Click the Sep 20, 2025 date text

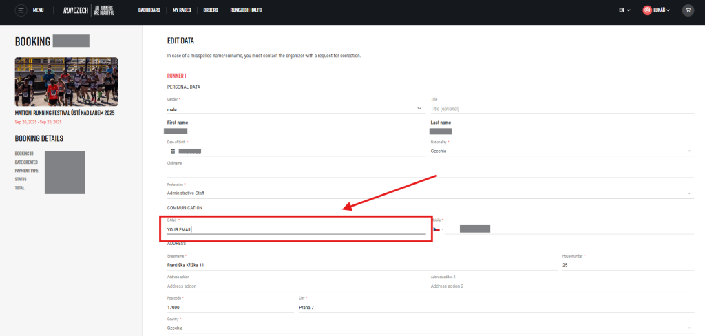39,122
